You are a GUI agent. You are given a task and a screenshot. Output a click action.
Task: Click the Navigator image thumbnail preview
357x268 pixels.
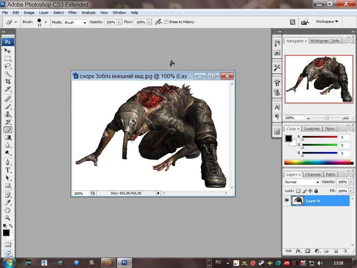pyautogui.click(x=319, y=79)
